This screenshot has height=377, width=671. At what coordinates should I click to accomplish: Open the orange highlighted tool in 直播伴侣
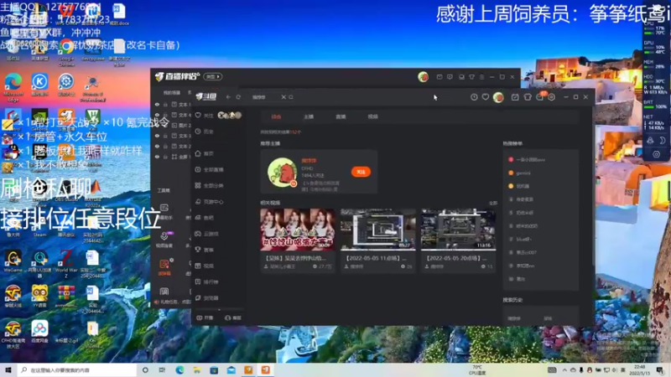click(x=164, y=266)
